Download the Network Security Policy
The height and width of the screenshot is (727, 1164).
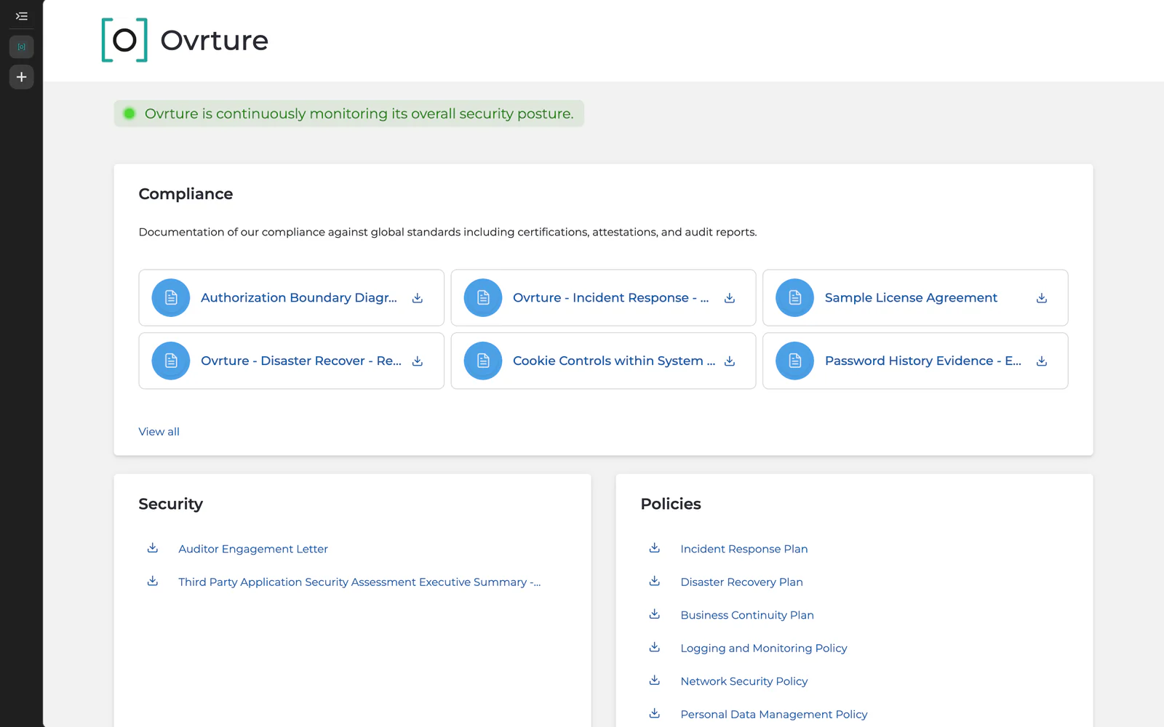point(655,680)
